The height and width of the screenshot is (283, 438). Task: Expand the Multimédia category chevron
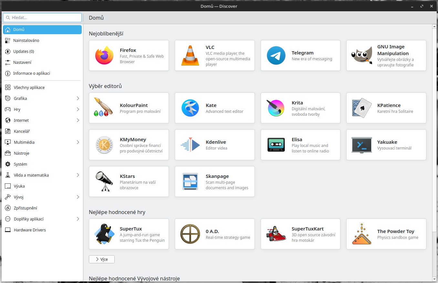pos(78,142)
